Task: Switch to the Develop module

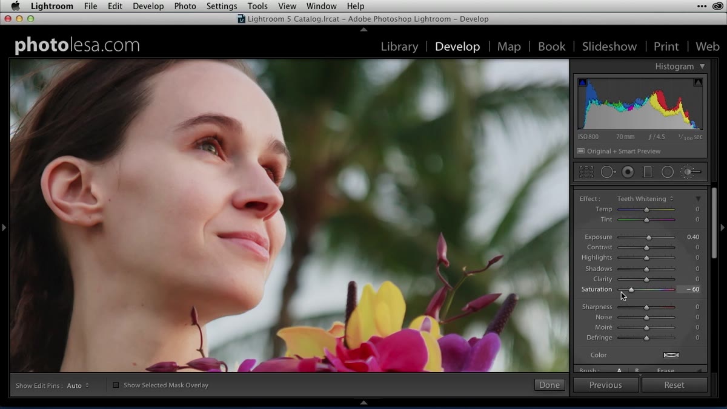Action: click(457, 47)
